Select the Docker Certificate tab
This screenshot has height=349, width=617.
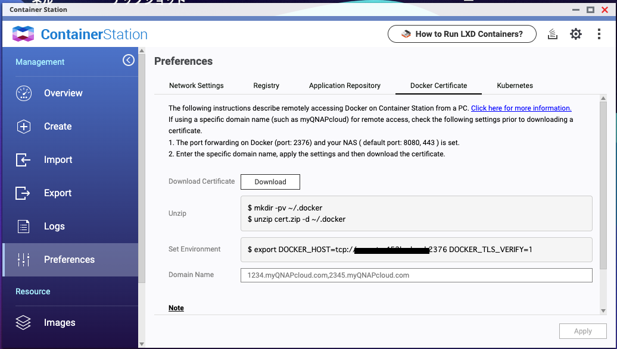[x=438, y=86]
